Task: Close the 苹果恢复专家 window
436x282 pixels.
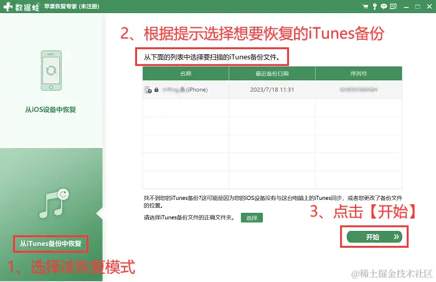Action: click(x=429, y=6)
